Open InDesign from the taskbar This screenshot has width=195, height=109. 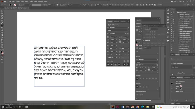[118, 107]
